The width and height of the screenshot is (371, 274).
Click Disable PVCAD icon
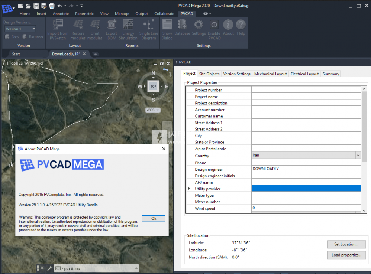point(214,25)
